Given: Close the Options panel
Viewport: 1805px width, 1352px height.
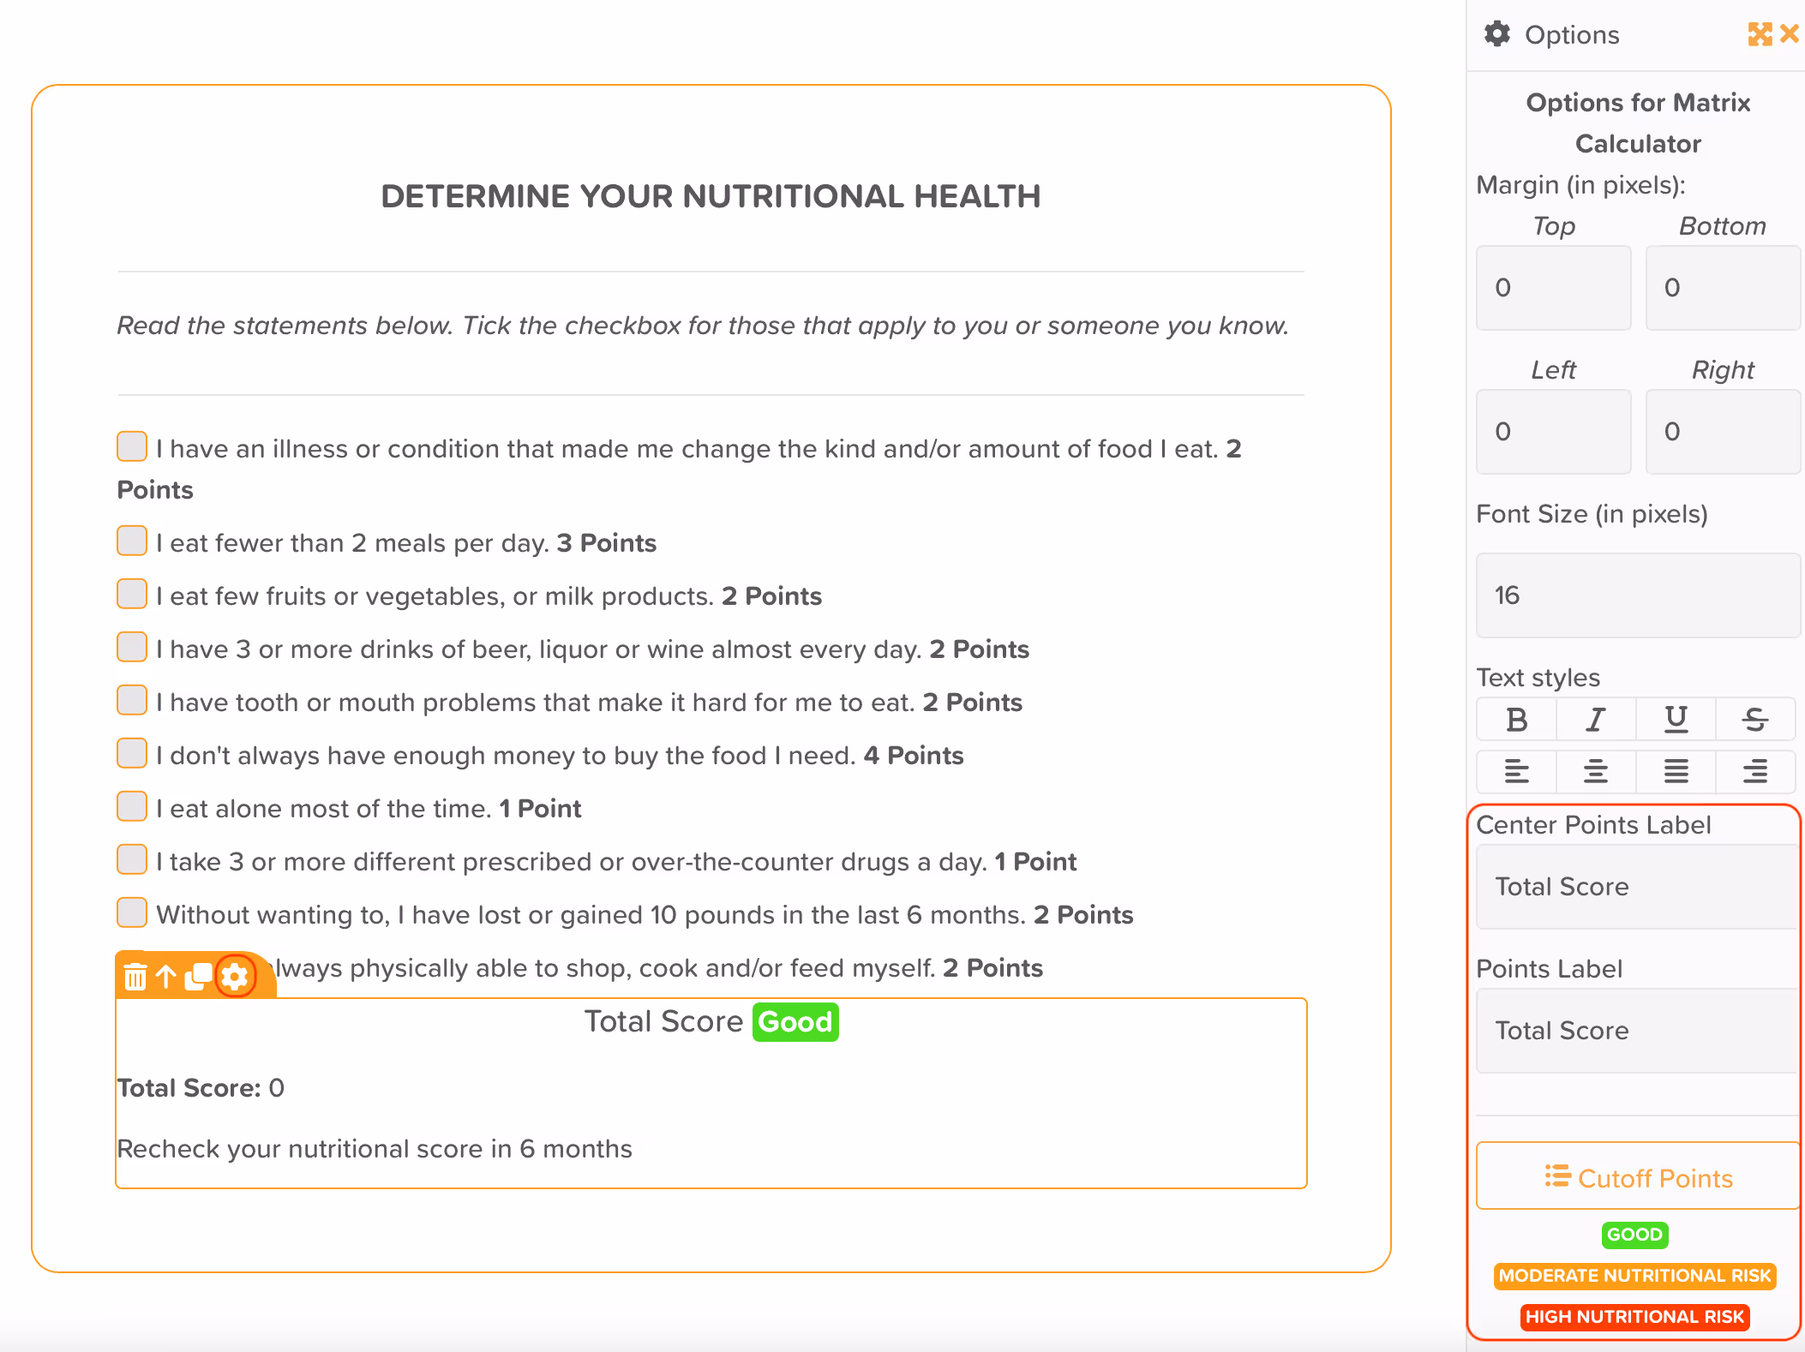Looking at the screenshot, I should [x=1790, y=34].
